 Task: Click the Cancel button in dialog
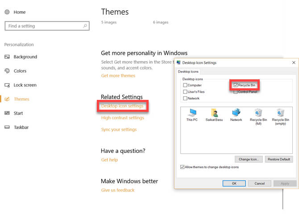(260, 183)
